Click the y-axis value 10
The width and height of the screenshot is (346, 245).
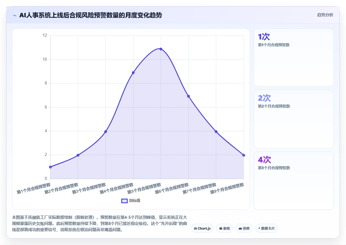click(45, 59)
